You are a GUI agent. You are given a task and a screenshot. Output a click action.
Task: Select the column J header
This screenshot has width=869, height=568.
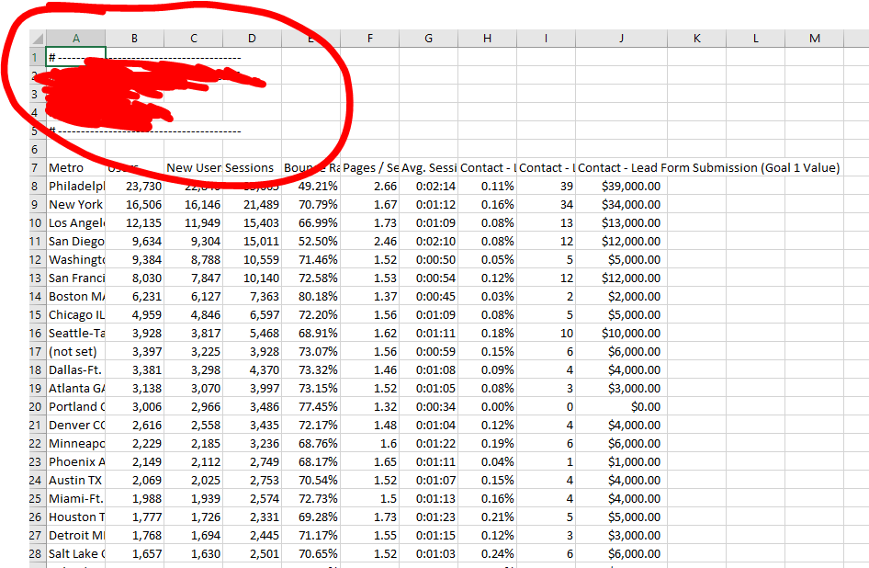pyautogui.click(x=621, y=38)
